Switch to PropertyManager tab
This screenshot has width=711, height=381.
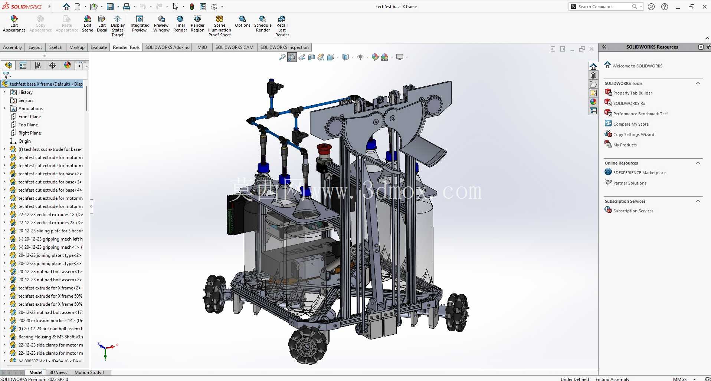point(23,65)
